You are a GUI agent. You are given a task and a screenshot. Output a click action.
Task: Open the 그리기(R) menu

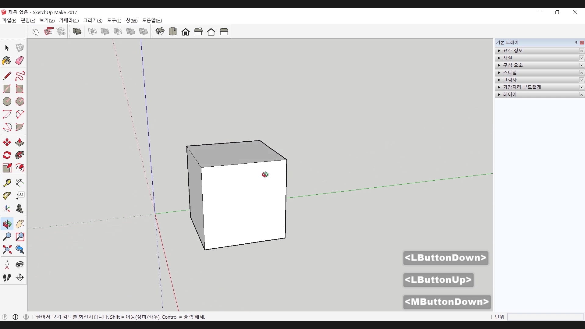pos(93,20)
